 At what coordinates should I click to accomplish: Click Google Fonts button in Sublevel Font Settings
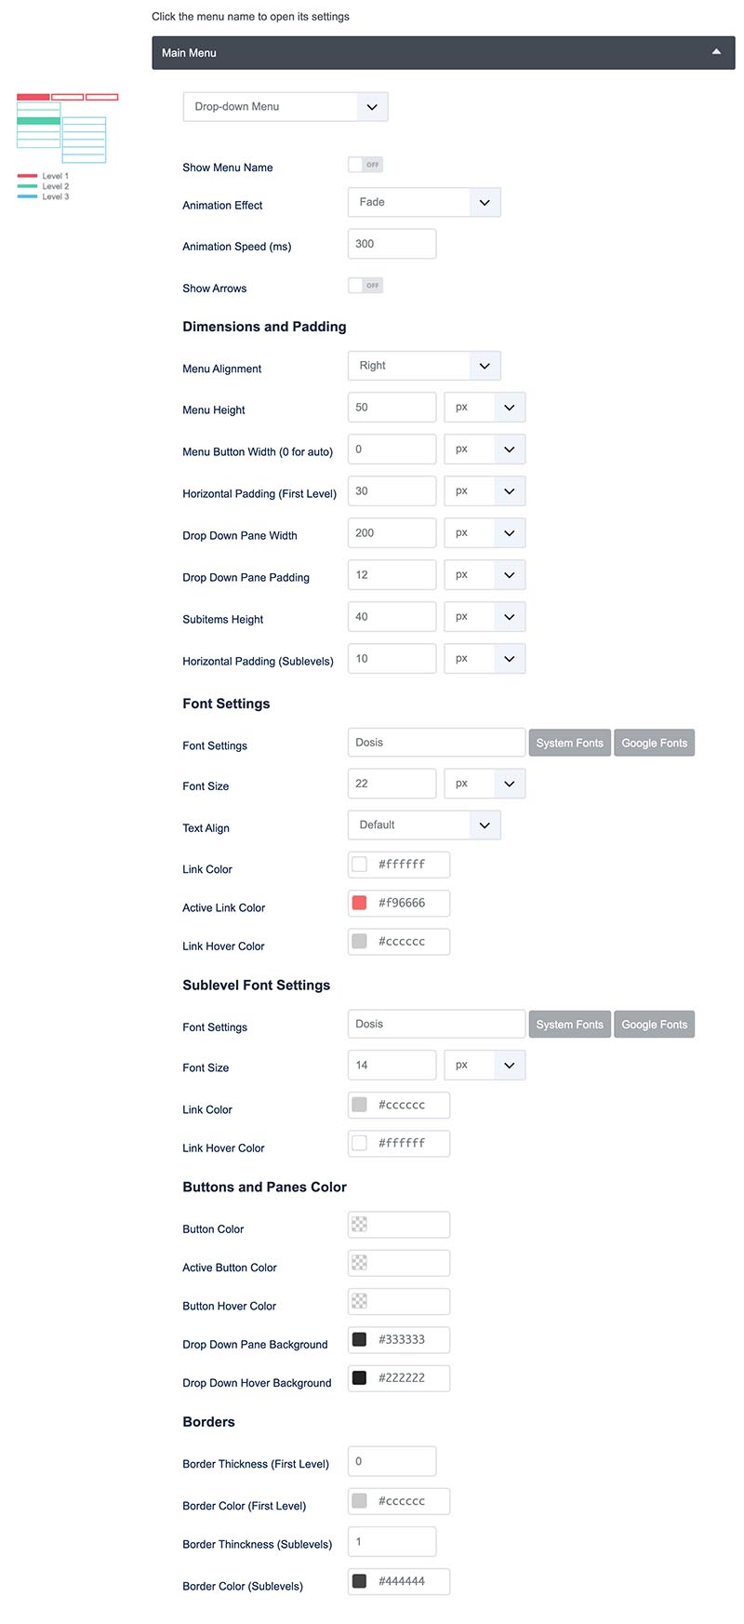[655, 1025]
